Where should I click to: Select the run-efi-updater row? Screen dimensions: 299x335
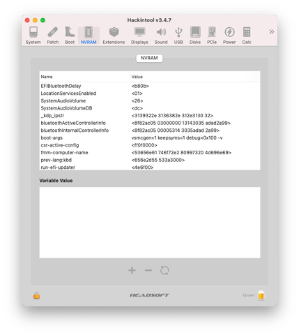click(x=150, y=167)
